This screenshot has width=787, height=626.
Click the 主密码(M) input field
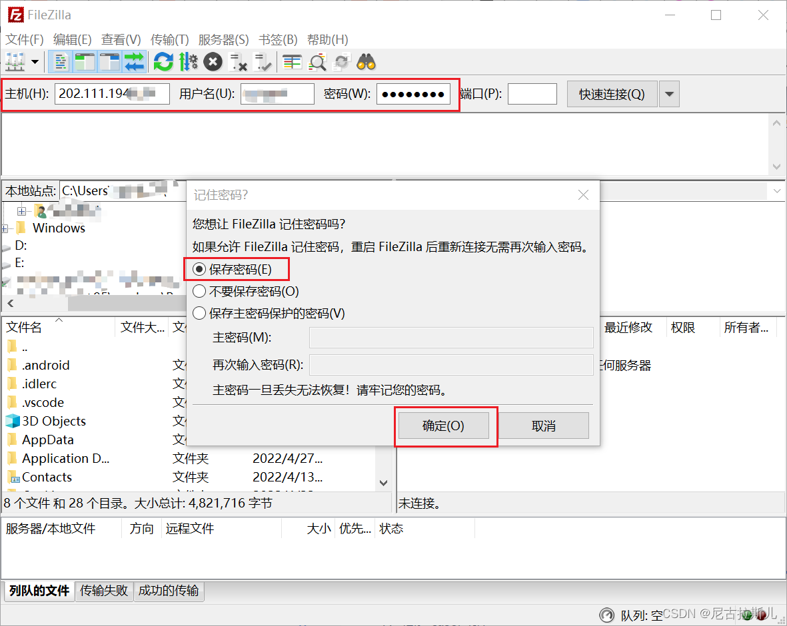(451, 338)
